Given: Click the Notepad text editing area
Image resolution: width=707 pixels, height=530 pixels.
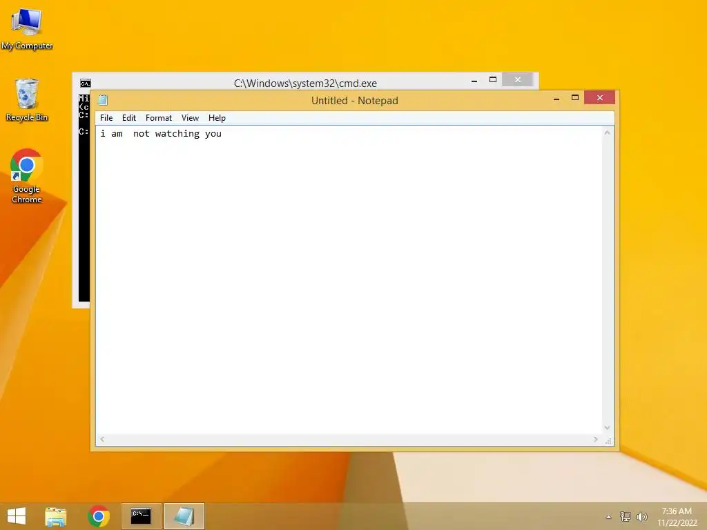Looking at the screenshot, I should coord(349,279).
